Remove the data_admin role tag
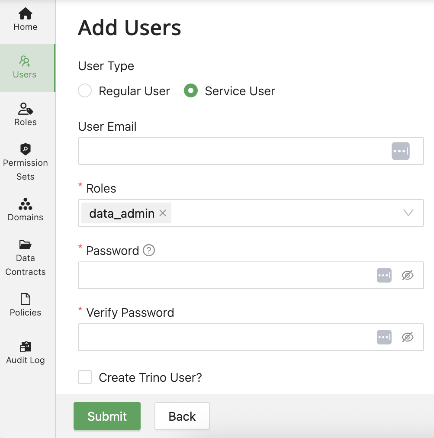 pos(162,213)
